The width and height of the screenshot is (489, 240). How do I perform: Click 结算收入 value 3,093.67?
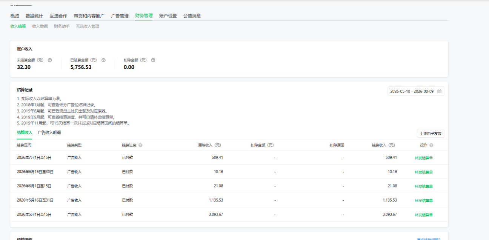tap(390, 214)
